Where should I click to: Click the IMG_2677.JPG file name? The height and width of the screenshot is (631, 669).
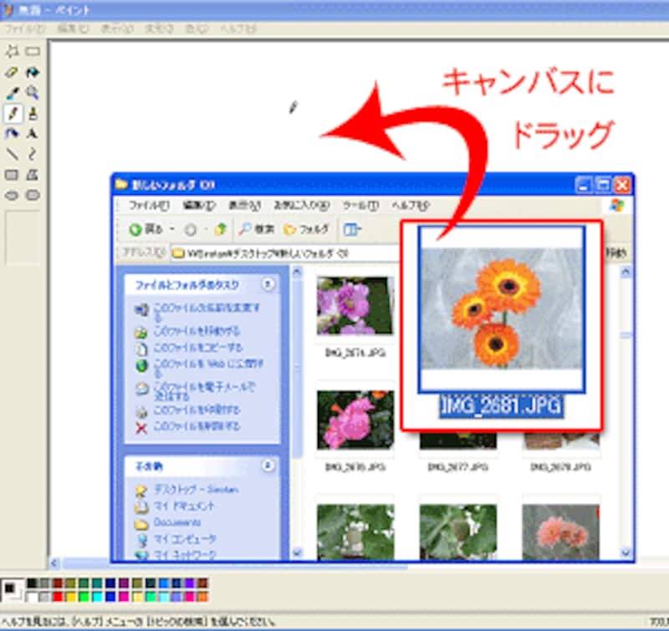[x=457, y=467]
